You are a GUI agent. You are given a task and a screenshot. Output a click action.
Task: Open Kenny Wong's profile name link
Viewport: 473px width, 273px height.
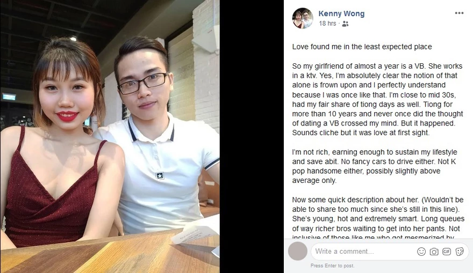tap(341, 13)
